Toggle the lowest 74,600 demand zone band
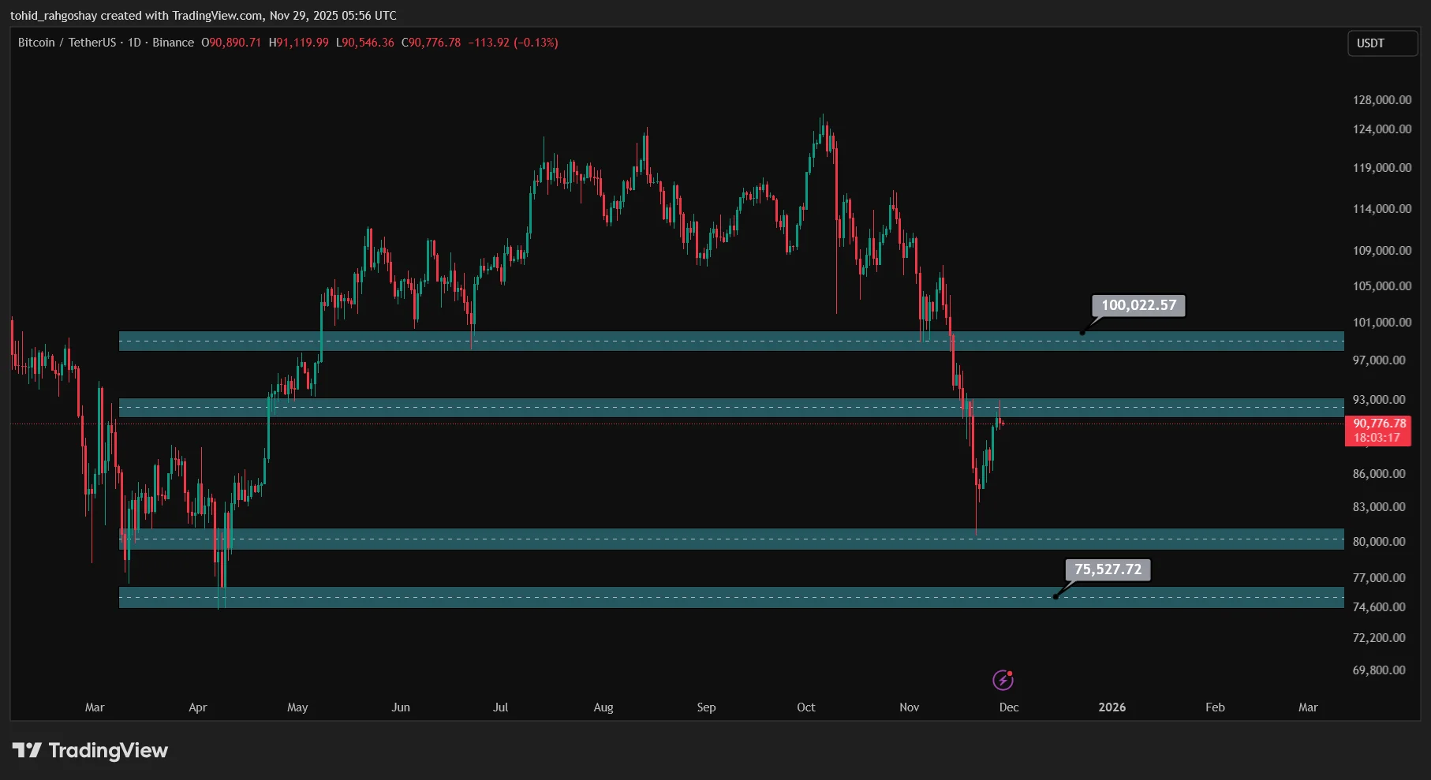Screen dimensions: 1431x780 click(x=710, y=597)
